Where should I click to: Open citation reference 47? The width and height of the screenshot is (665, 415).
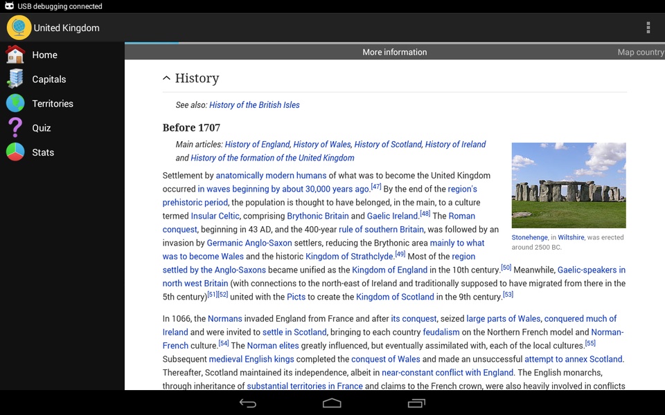[376, 186]
